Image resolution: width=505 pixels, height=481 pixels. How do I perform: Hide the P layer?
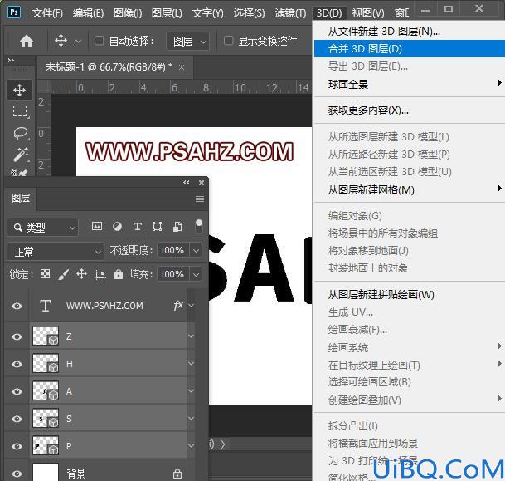click(x=17, y=446)
